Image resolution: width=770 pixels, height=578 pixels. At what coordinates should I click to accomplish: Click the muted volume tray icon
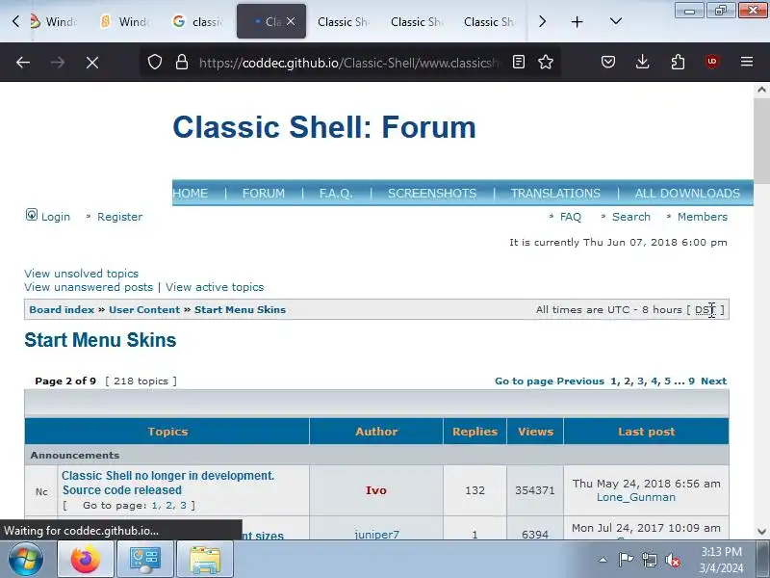(x=672, y=560)
